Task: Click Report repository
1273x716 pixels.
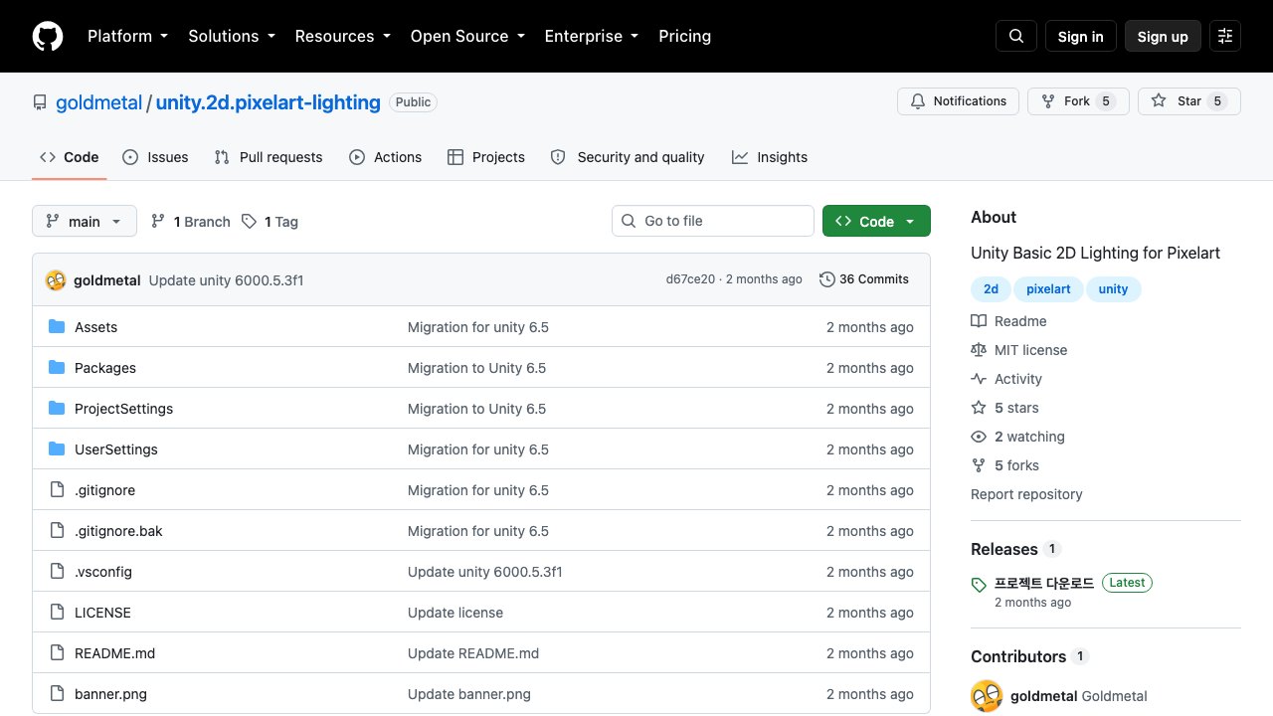Action: click(1026, 494)
